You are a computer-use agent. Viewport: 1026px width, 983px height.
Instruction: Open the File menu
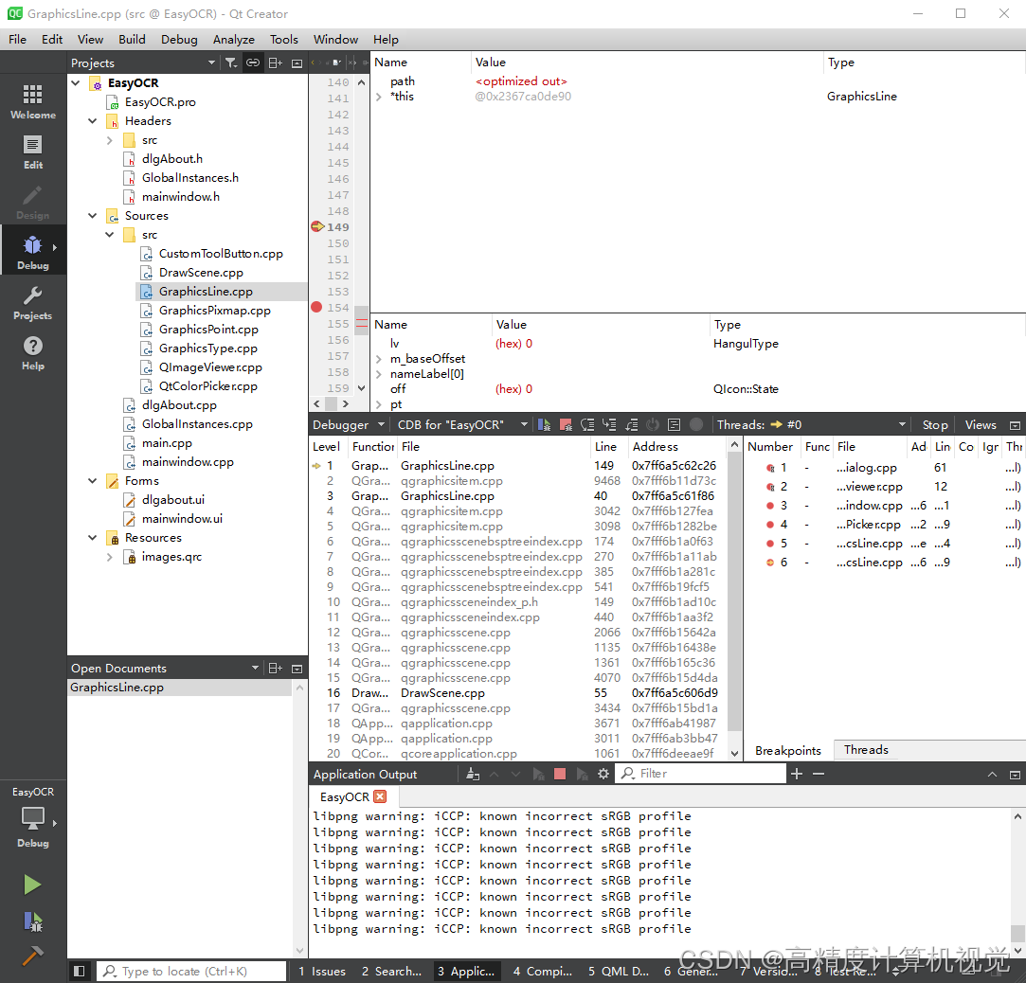click(x=18, y=39)
